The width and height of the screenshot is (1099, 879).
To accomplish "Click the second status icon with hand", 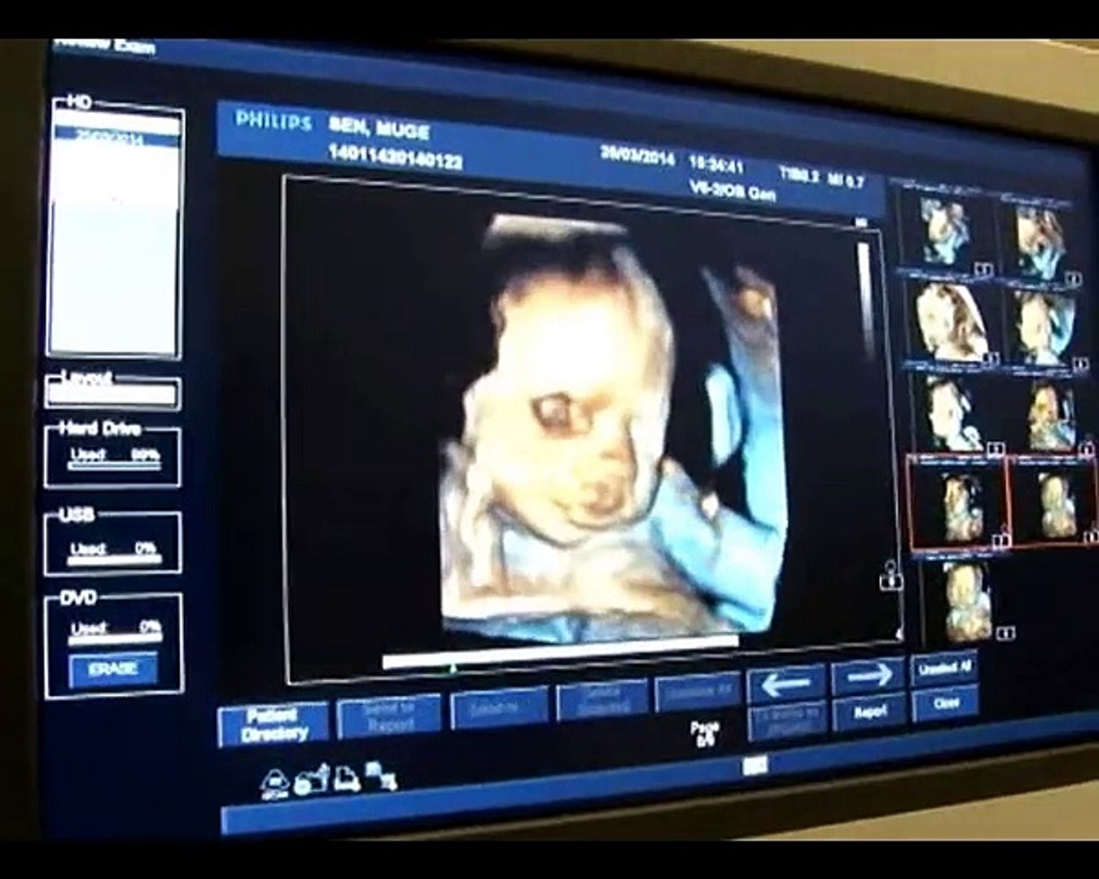I will point(311,780).
